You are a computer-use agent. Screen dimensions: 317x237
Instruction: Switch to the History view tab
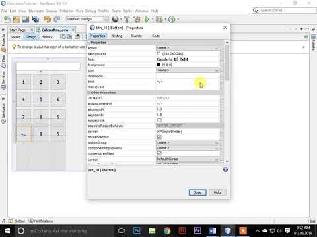47,37
